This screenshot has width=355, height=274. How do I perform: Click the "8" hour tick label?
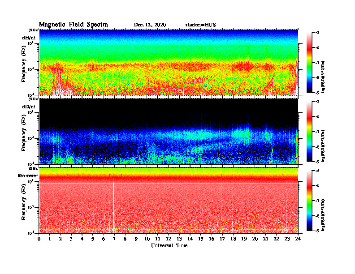125,239
